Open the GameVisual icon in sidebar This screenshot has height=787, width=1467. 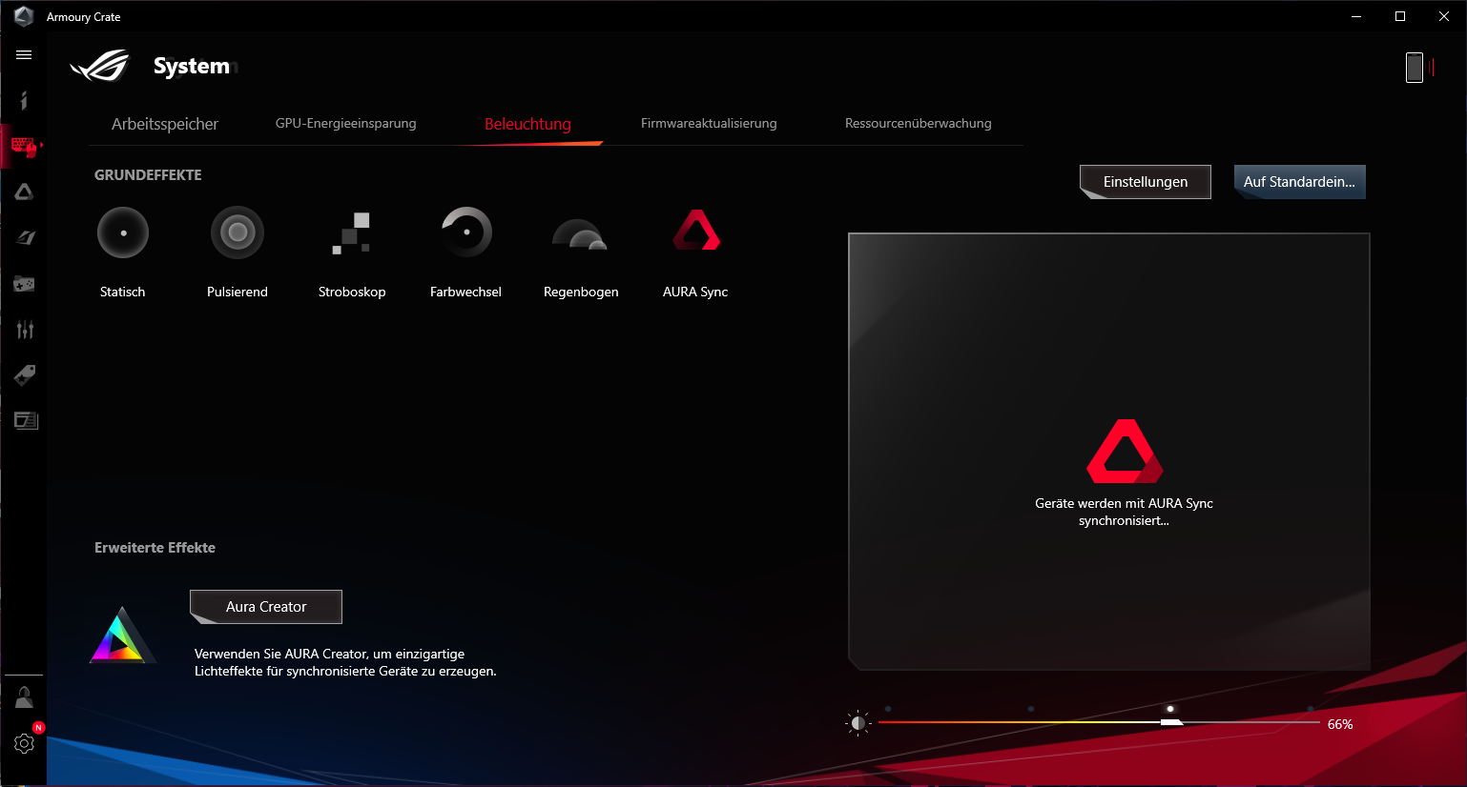[x=25, y=237]
